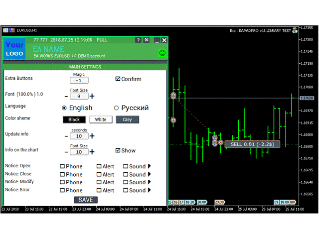Expand sound options for Notice: Error
This screenshot has width=319, height=239.
pos(149,190)
